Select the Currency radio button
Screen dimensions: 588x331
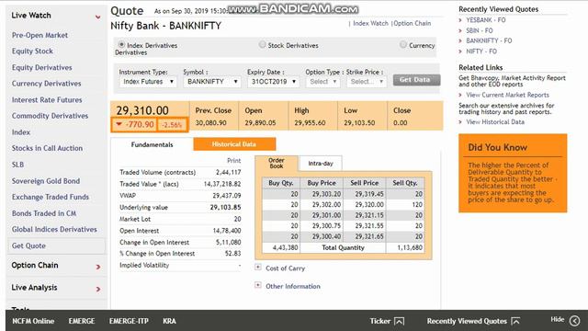403,44
